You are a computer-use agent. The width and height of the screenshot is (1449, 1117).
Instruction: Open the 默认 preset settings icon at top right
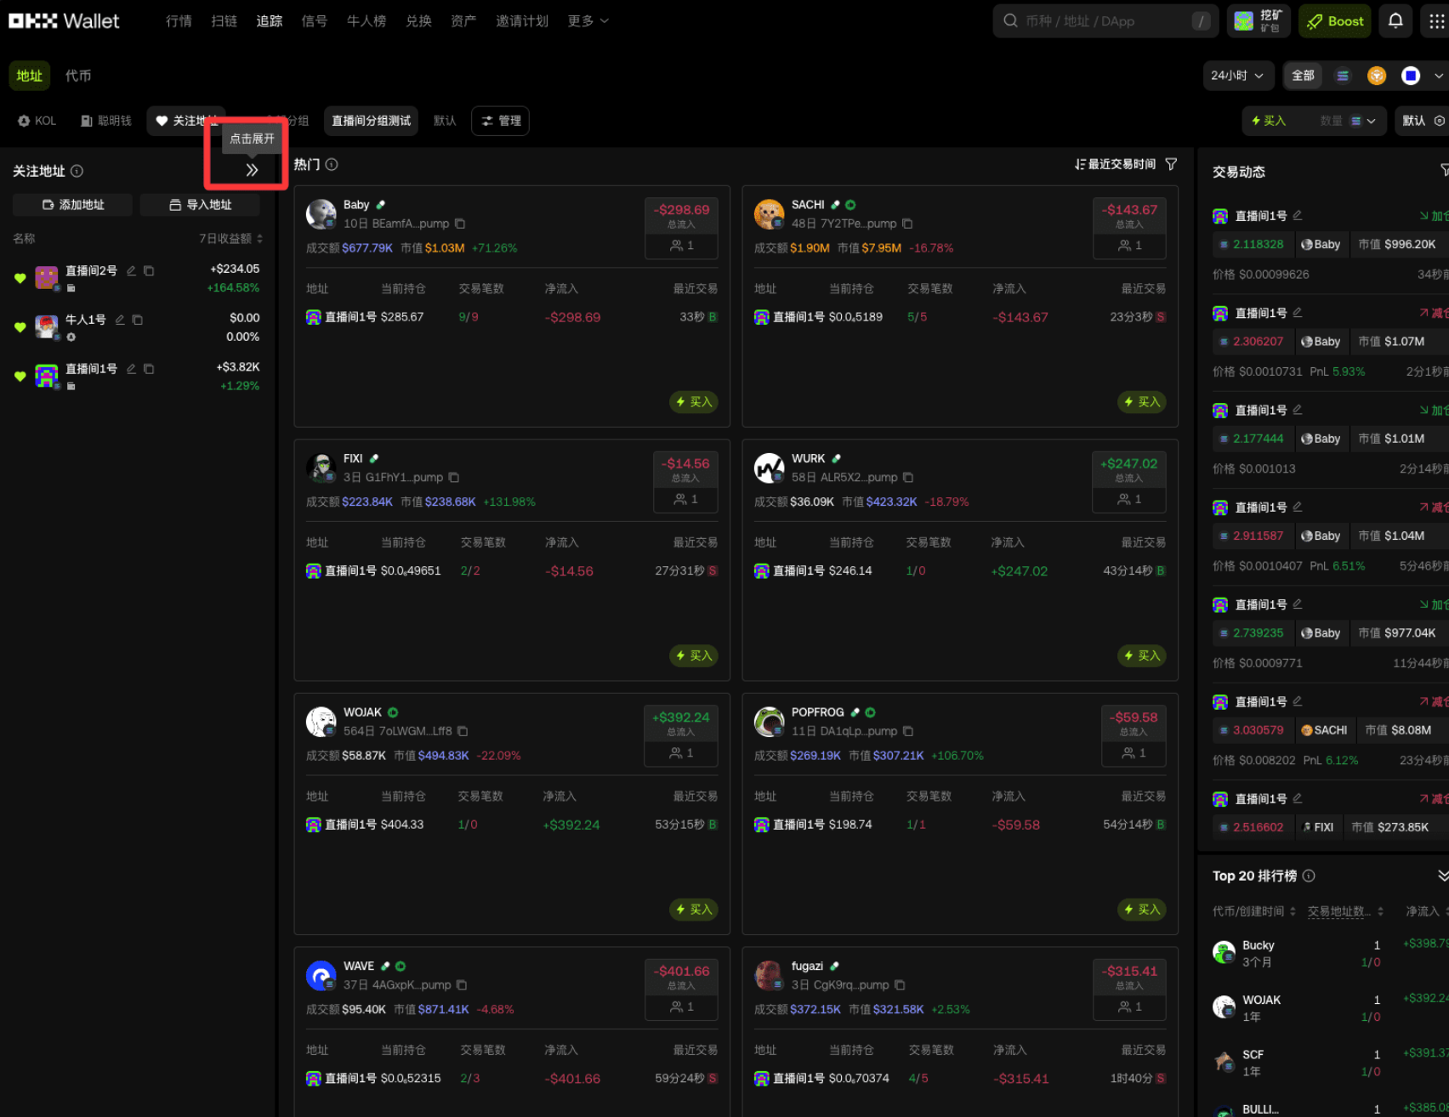click(1440, 121)
